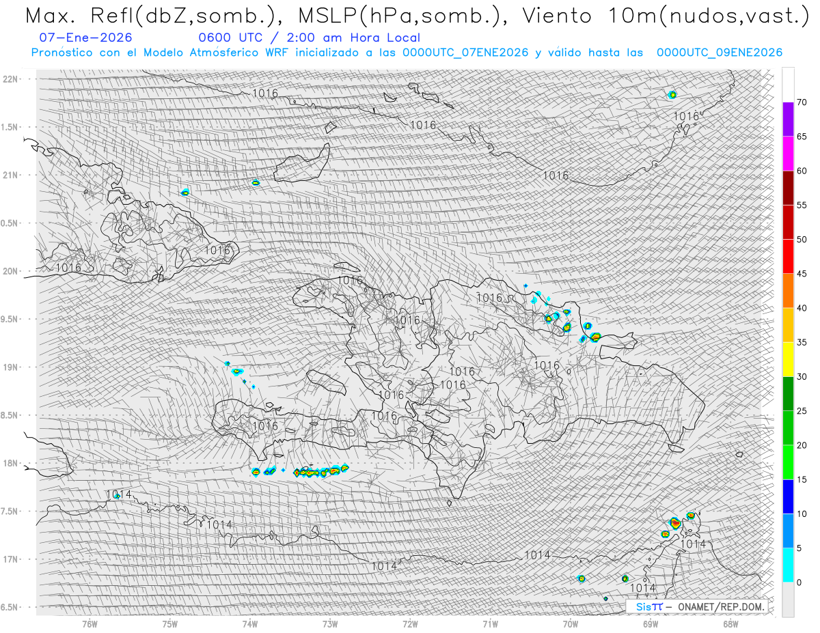The image size is (820, 633).
Task: Pick the bright red 45–50 dBZ swatch
Action: [x=788, y=256]
